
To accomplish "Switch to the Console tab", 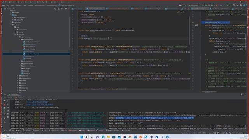I will pyautogui.click(x=10, y=98).
